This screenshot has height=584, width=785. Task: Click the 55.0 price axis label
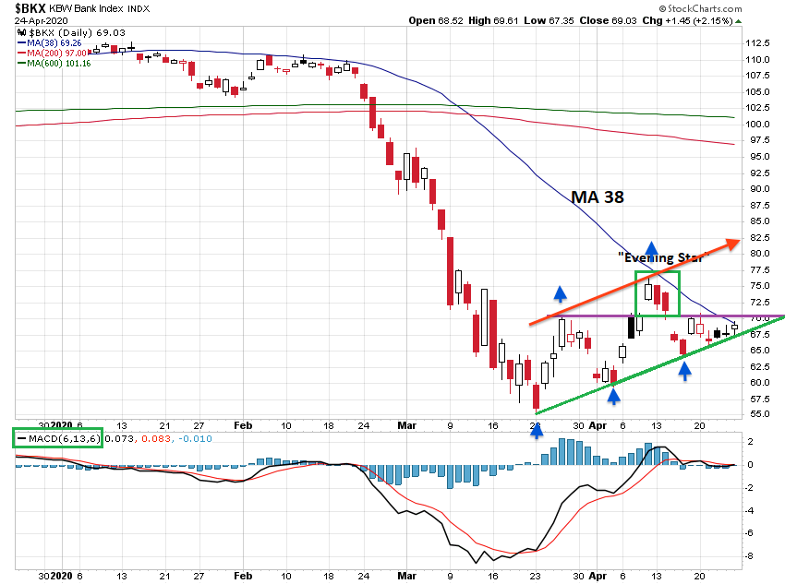point(759,414)
